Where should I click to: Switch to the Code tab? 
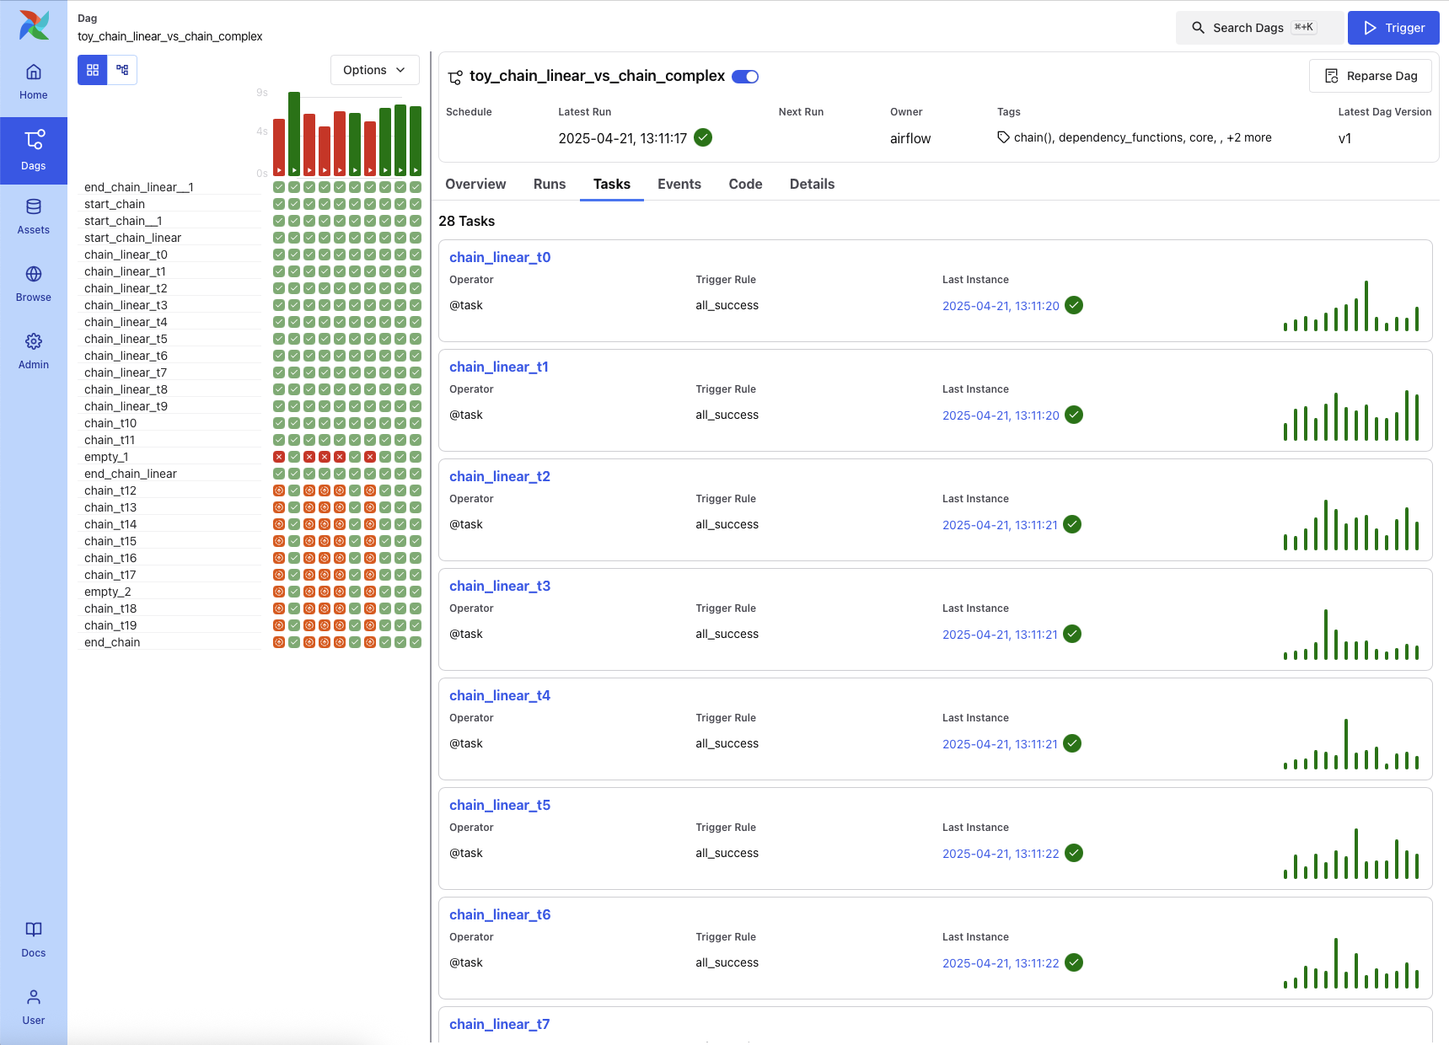tap(745, 184)
